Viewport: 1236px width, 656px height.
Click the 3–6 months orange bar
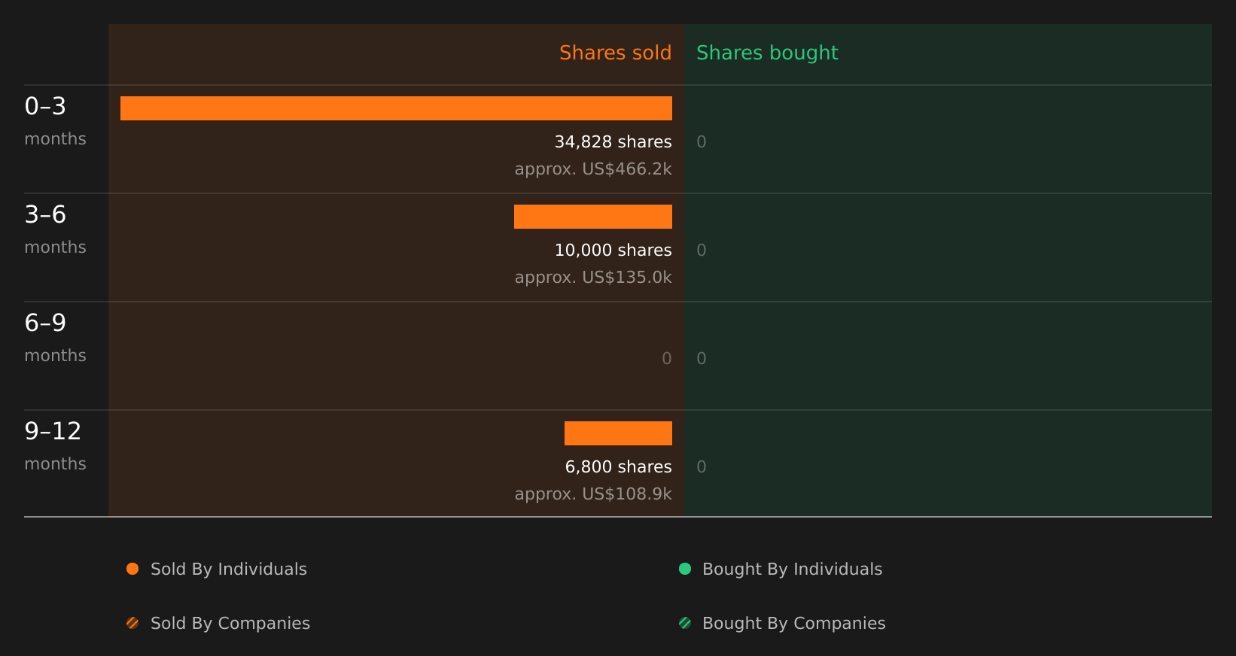(x=593, y=217)
